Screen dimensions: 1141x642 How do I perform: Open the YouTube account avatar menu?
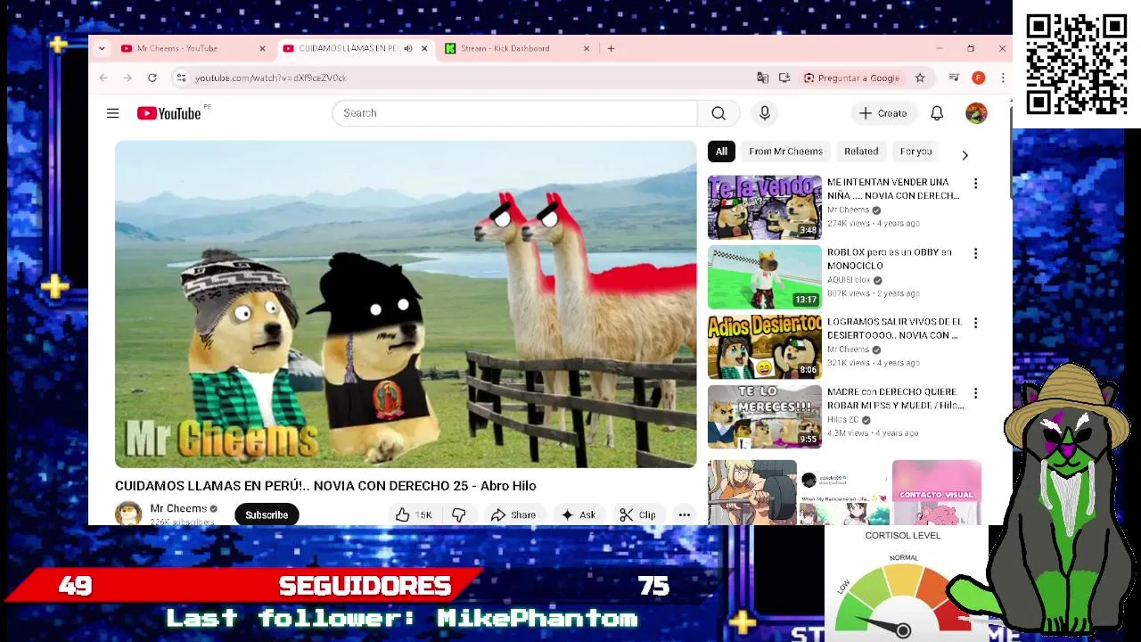976,113
